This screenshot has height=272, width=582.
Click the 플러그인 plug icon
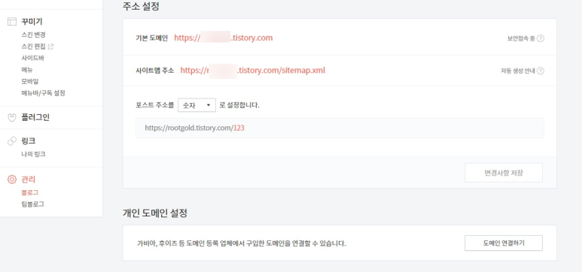12,117
